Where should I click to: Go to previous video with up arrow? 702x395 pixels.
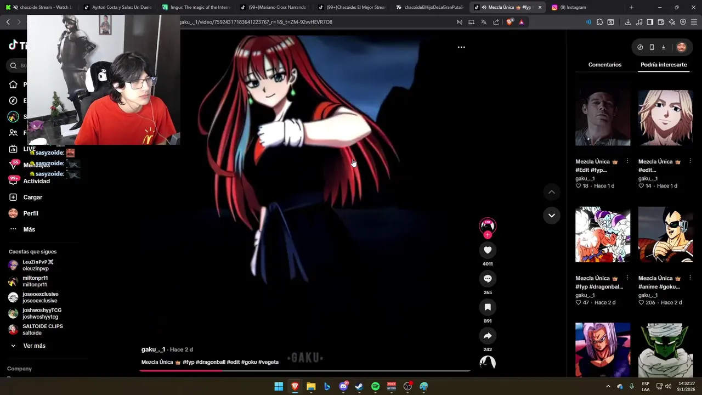tap(552, 192)
